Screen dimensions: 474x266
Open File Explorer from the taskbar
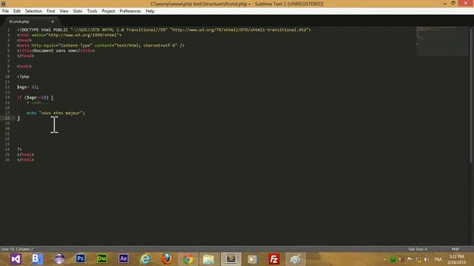point(209,259)
